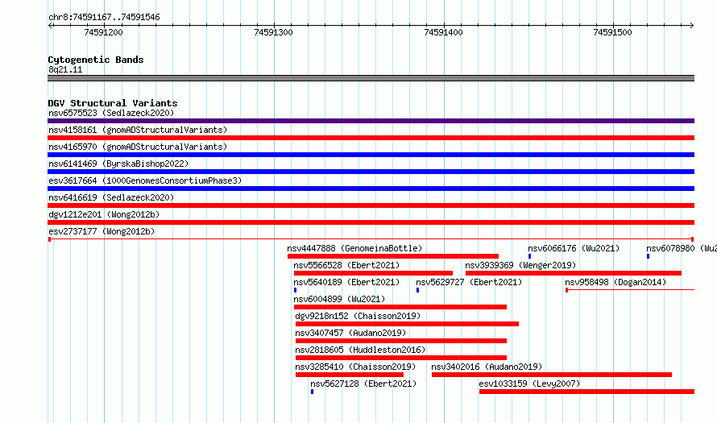This screenshot has height=423, width=717.
Task: Click the nsv5629727 (Ebert2021) label
Action: coord(469,282)
